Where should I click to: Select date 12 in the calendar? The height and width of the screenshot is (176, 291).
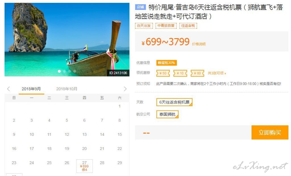click(x=67, y=134)
